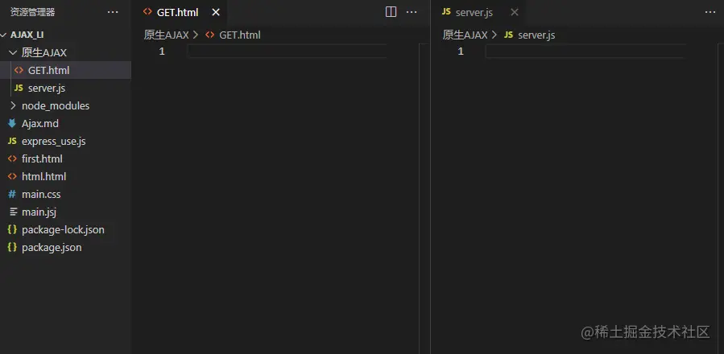Click GET.html in the editor breadcrumb
Screen dimensions: 724x354
[x=240, y=35]
